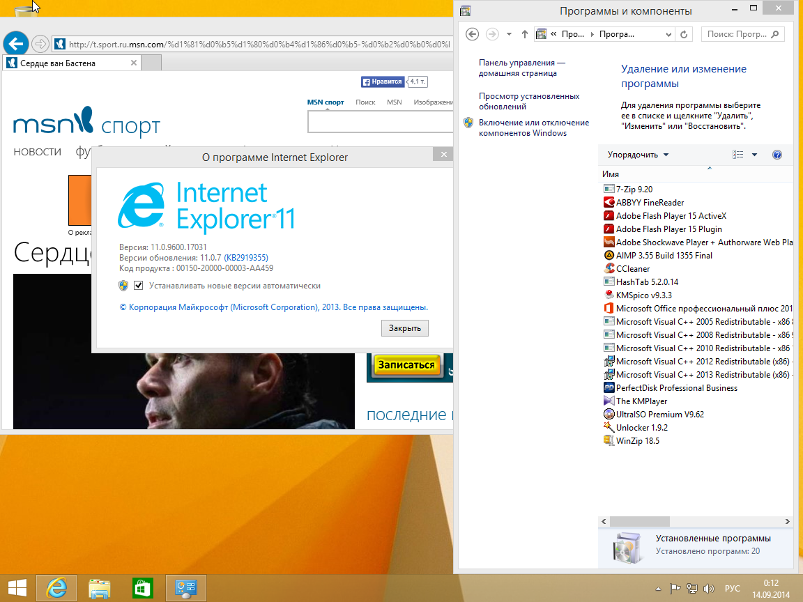The height and width of the screenshot is (602, 803).
Task: Click the Control Panel taskbar icon
Action: [x=186, y=587]
